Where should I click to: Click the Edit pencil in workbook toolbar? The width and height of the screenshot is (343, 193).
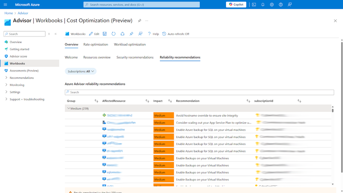point(94,34)
